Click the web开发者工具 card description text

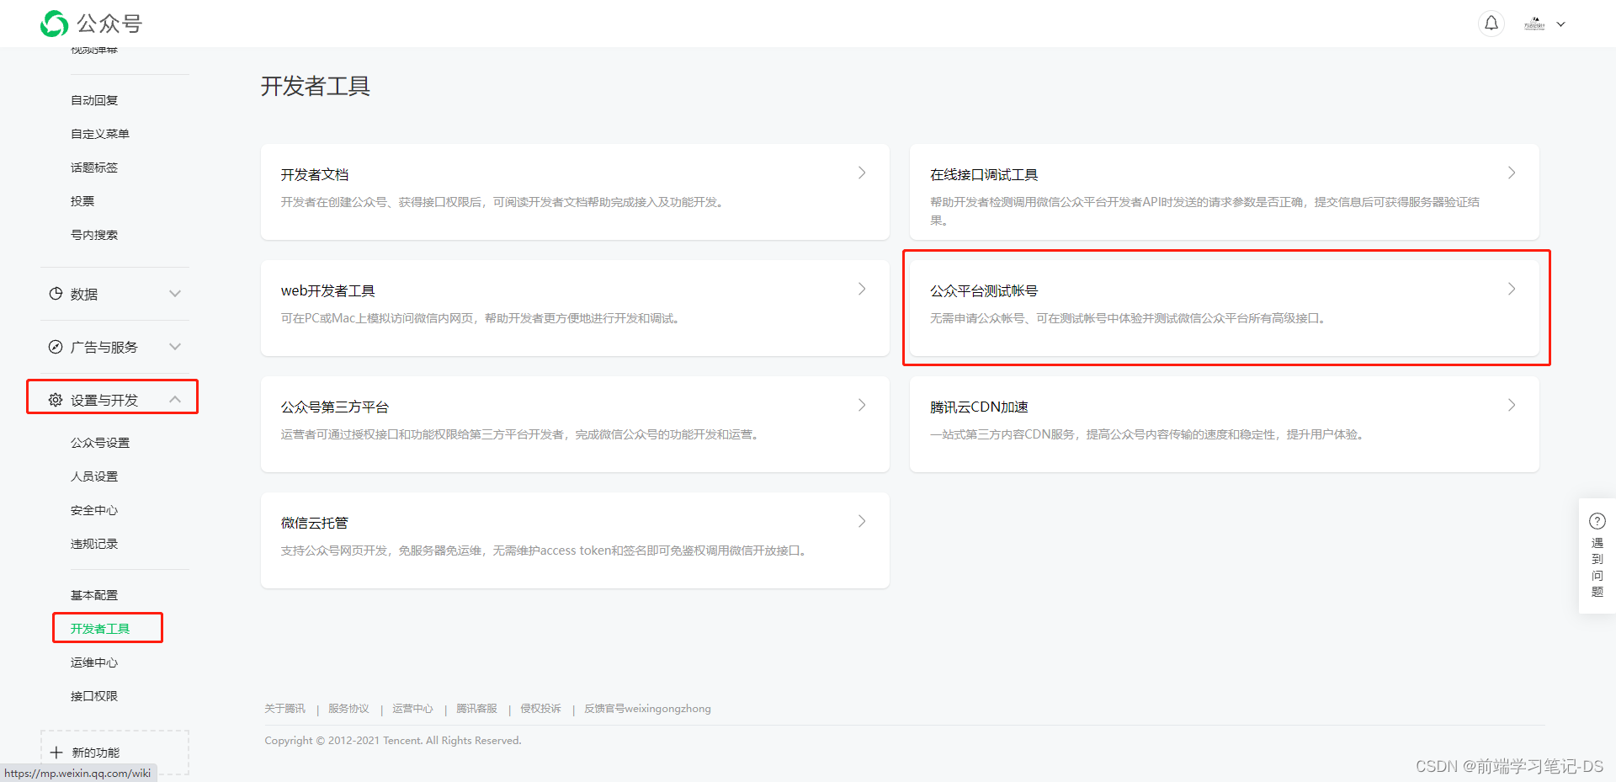pos(482,318)
